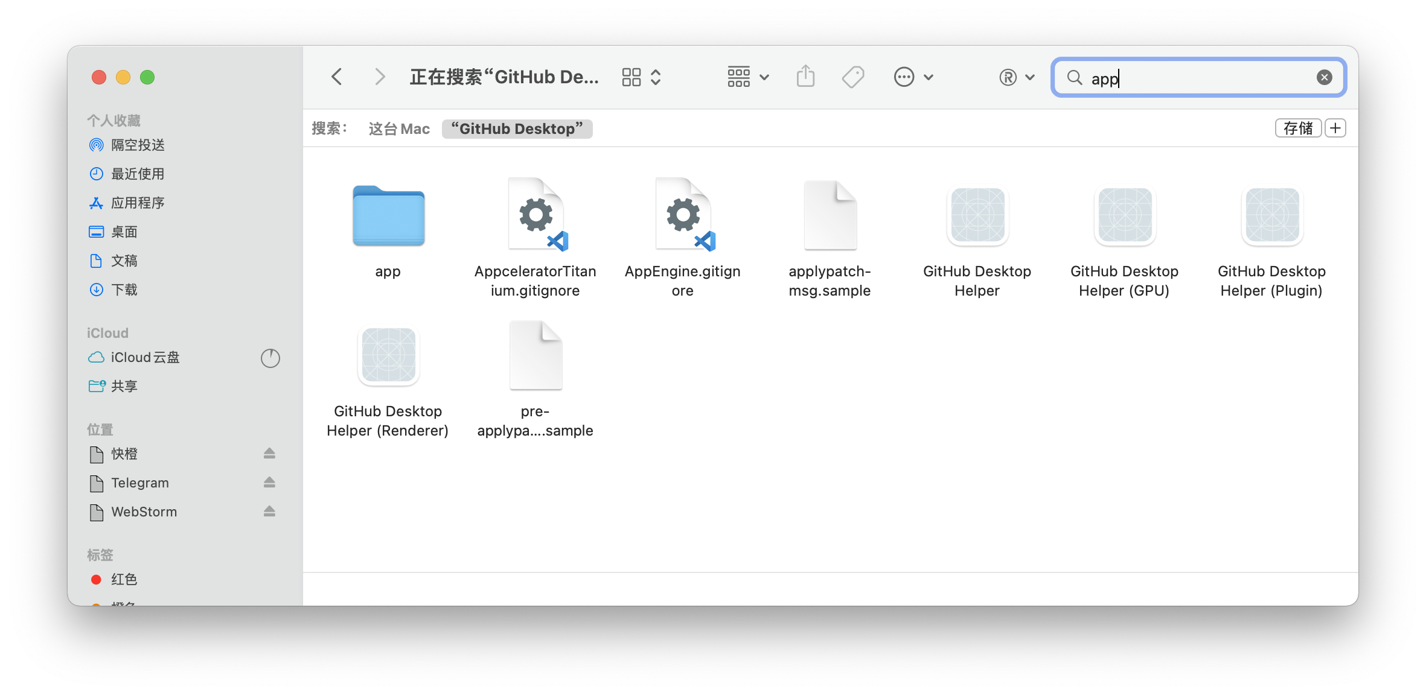Click the yellow minimize window button
Viewport: 1426px width, 695px height.
123,77
